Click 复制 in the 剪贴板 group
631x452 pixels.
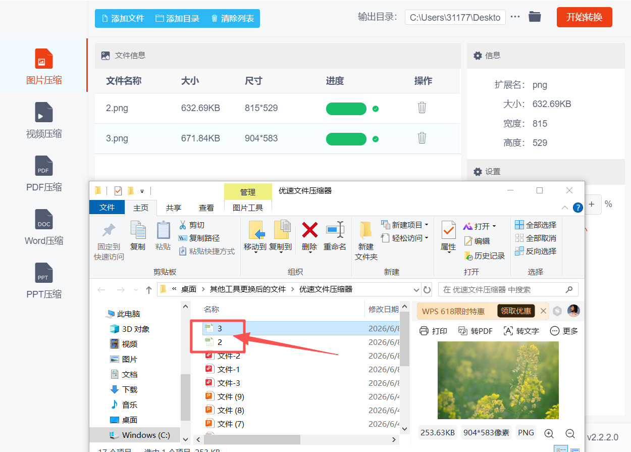coord(138,236)
